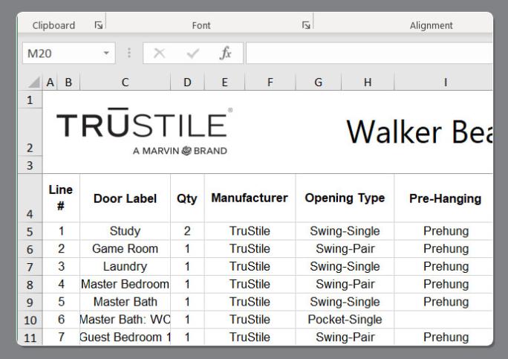
Task: Open Insert Function fx button
Action: [225, 53]
